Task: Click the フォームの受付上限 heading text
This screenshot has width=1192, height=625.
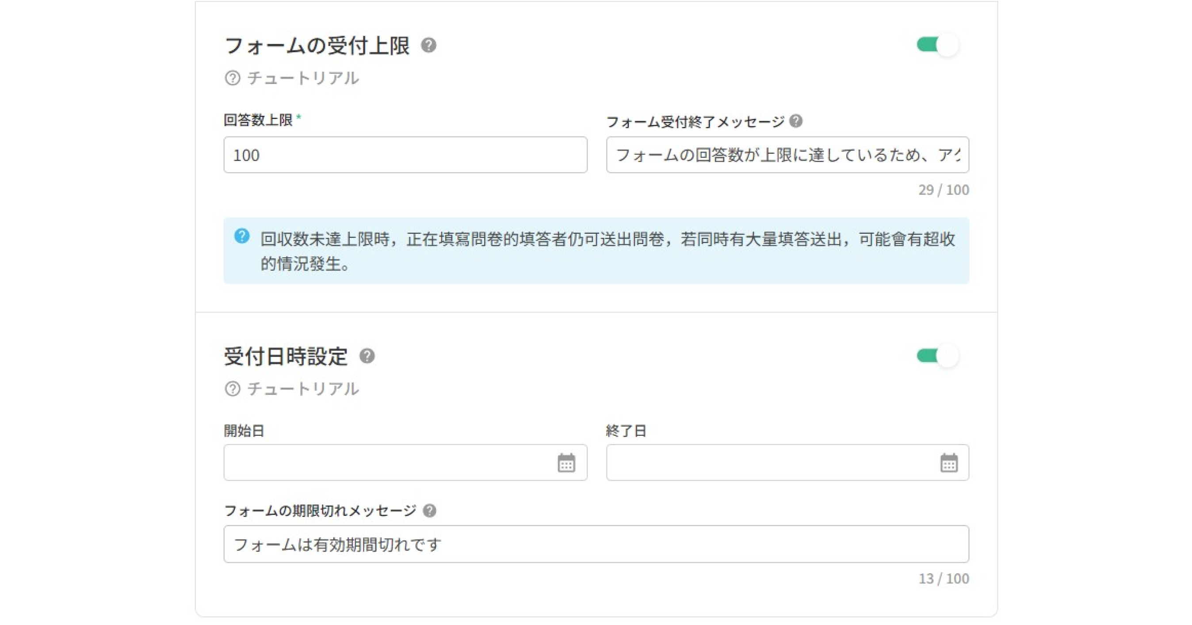Action: [317, 46]
